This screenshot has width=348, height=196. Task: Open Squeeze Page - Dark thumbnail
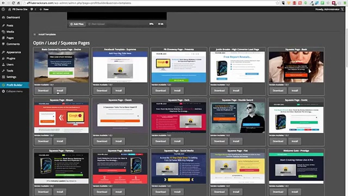click(x=179, y=118)
